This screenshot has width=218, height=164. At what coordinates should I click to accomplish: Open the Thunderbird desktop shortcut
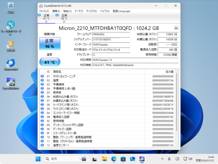[x=11, y=64]
